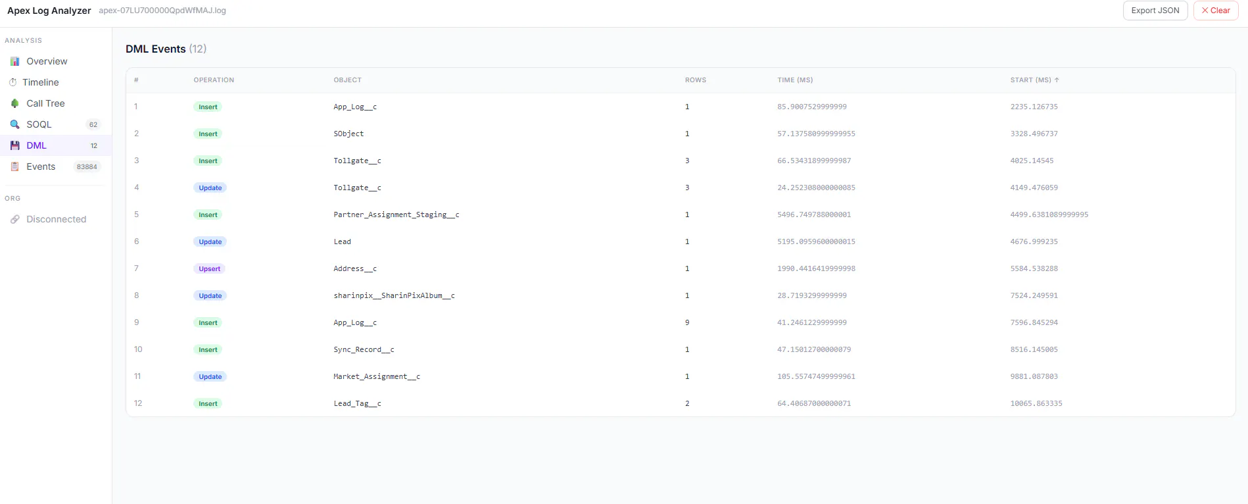1248x504 pixels.
Task: Sort by TIME (MS) column header
Action: (795, 80)
